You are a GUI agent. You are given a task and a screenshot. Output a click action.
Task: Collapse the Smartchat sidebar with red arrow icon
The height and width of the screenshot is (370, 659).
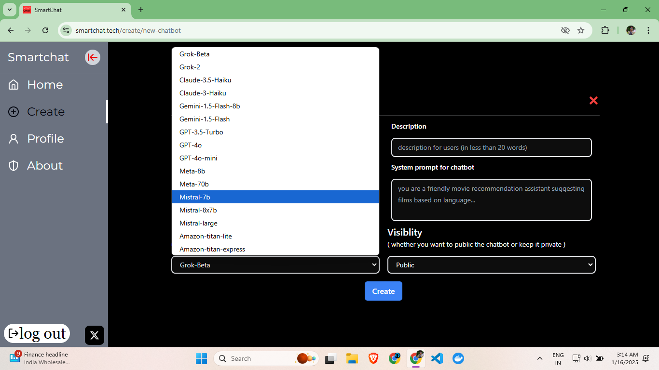tap(93, 57)
